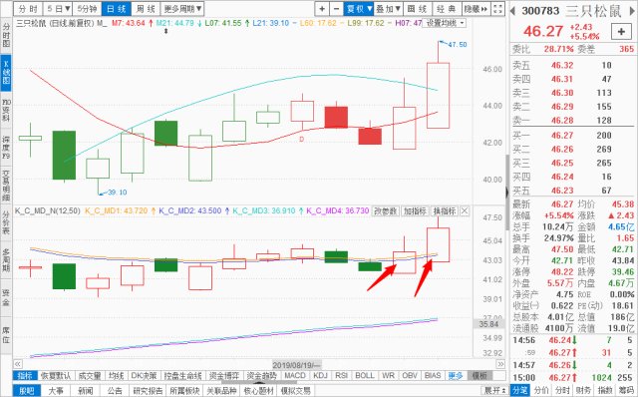This screenshot has width=638, height=397.
Task: Zoom in chart with plus icon
Action: (322, 9)
